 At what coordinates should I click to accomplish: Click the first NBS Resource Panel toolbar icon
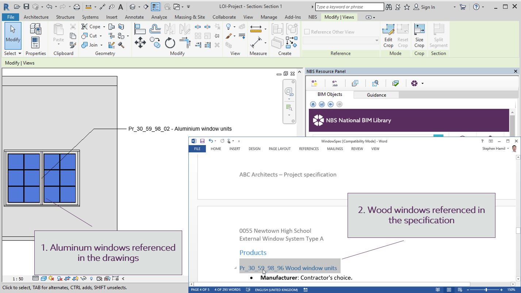tap(314, 83)
